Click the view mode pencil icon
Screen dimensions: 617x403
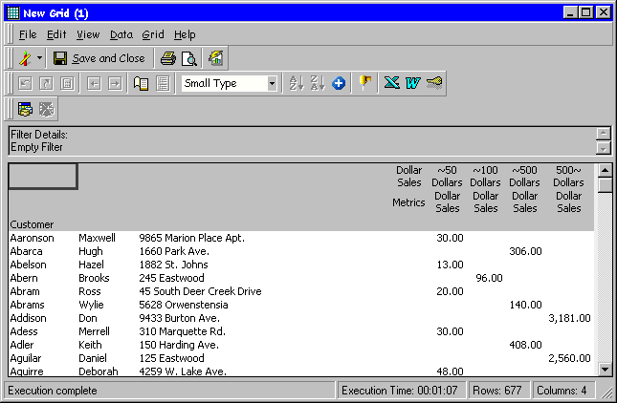[25, 58]
